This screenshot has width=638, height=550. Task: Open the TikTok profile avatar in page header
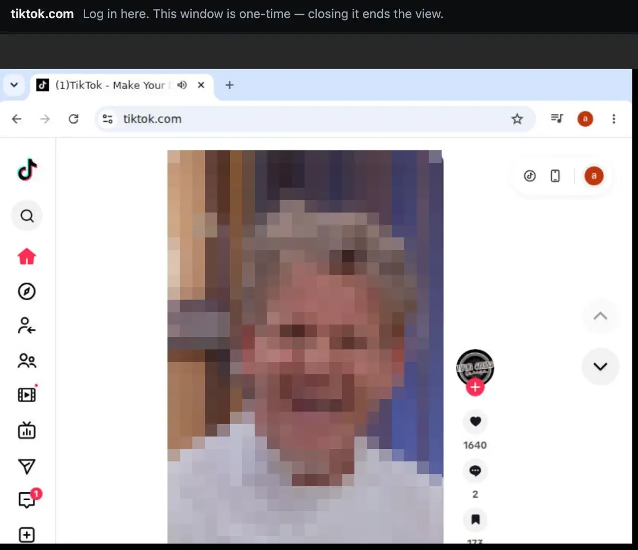594,176
